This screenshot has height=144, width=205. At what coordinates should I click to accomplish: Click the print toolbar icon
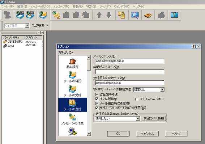[161, 15]
